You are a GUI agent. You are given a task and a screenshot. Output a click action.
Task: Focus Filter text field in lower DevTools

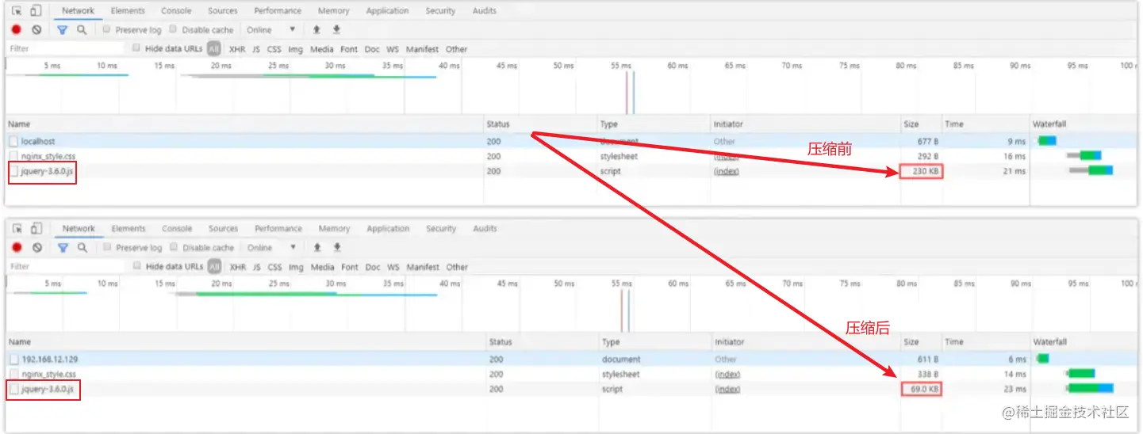click(x=66, y=267)
